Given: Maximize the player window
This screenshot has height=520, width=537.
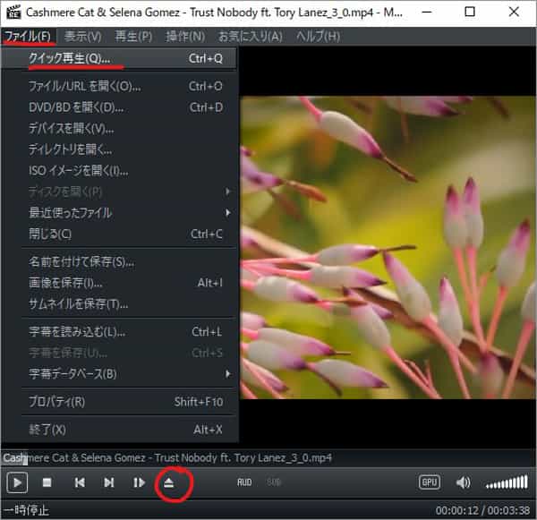Looking at the screenshot, I should click(470, 12).
